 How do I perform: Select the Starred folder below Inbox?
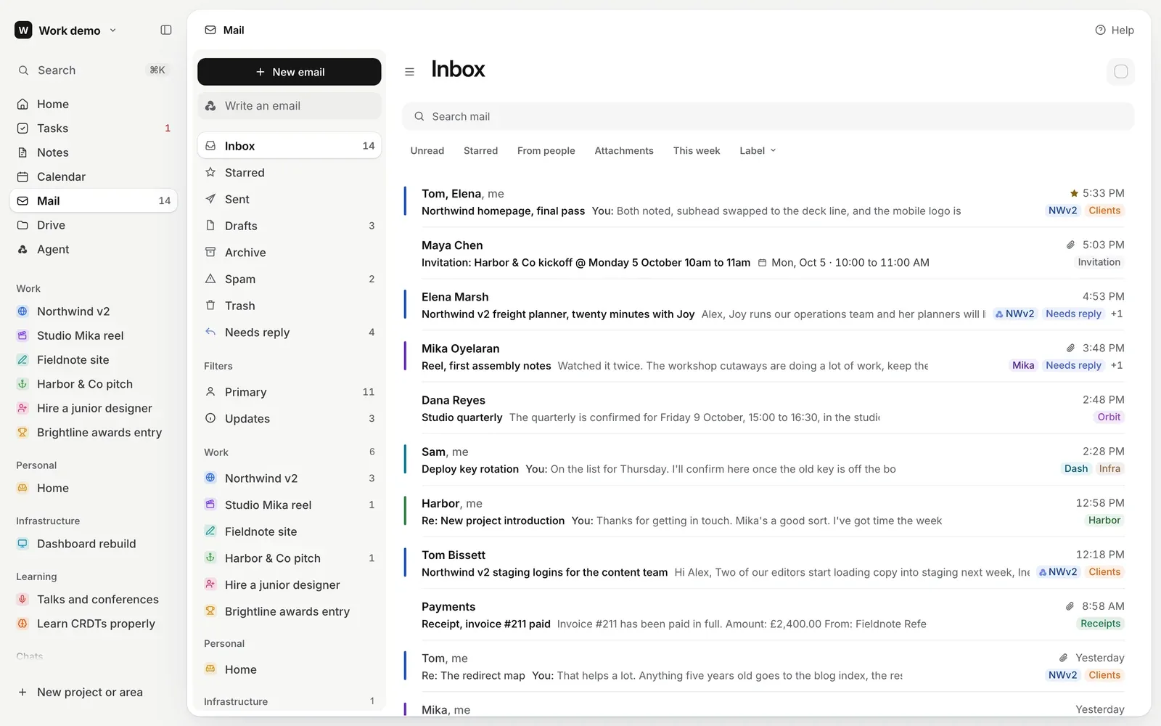(x=289, y=173)
